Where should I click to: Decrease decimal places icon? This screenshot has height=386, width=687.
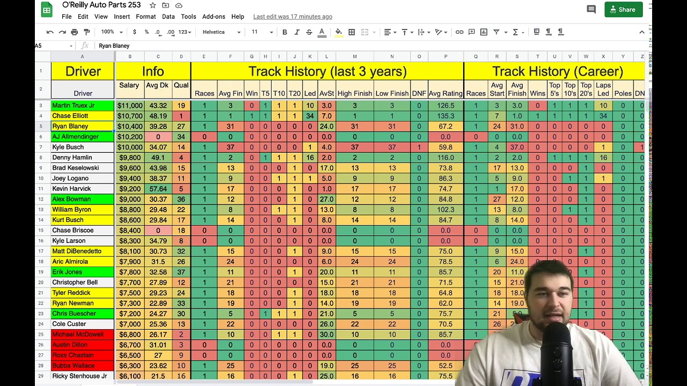pos(158,32)
